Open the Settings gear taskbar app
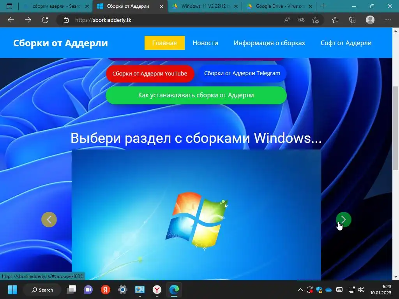The height and width of the screenshot is (299, 399). [x=123, y=290]
